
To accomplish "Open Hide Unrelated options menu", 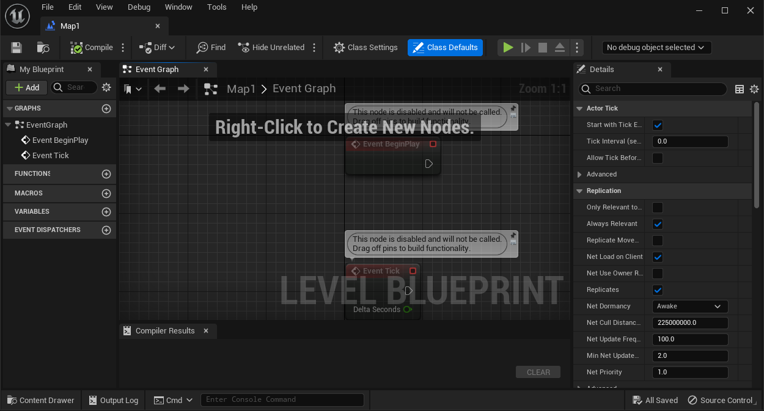I will 314,48.
